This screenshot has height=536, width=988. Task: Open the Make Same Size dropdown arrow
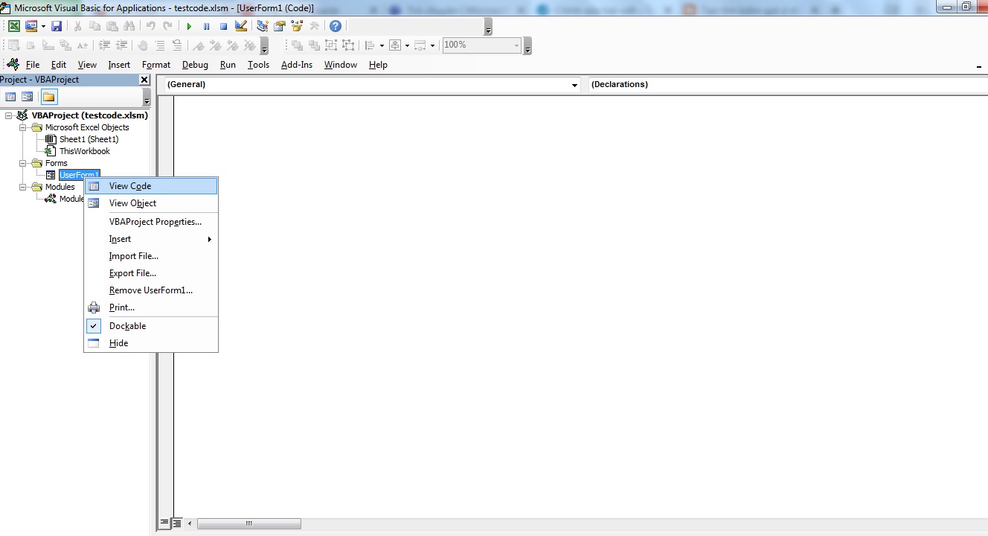tap(432, 45)
